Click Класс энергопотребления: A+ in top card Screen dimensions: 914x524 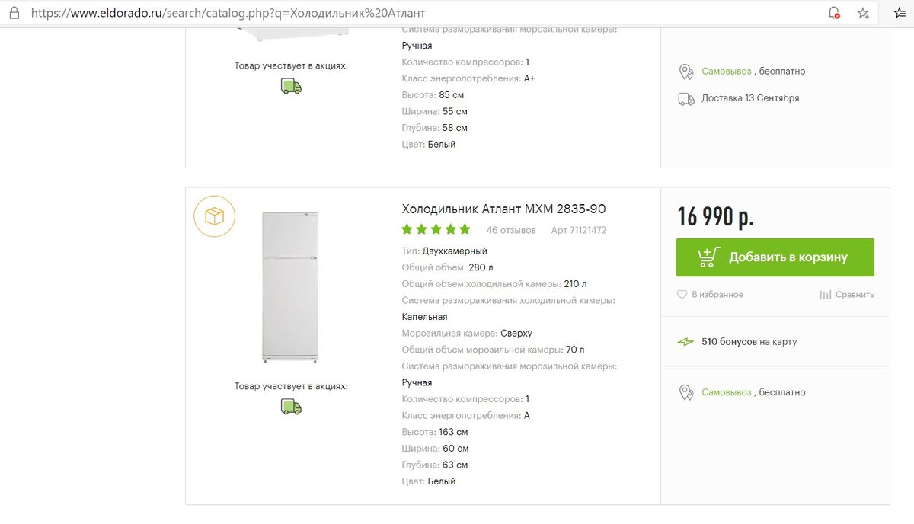[x=468, y=78]
